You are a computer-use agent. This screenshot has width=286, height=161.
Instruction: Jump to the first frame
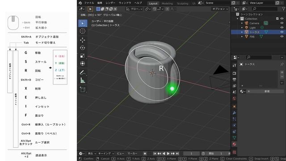[155, 153]
